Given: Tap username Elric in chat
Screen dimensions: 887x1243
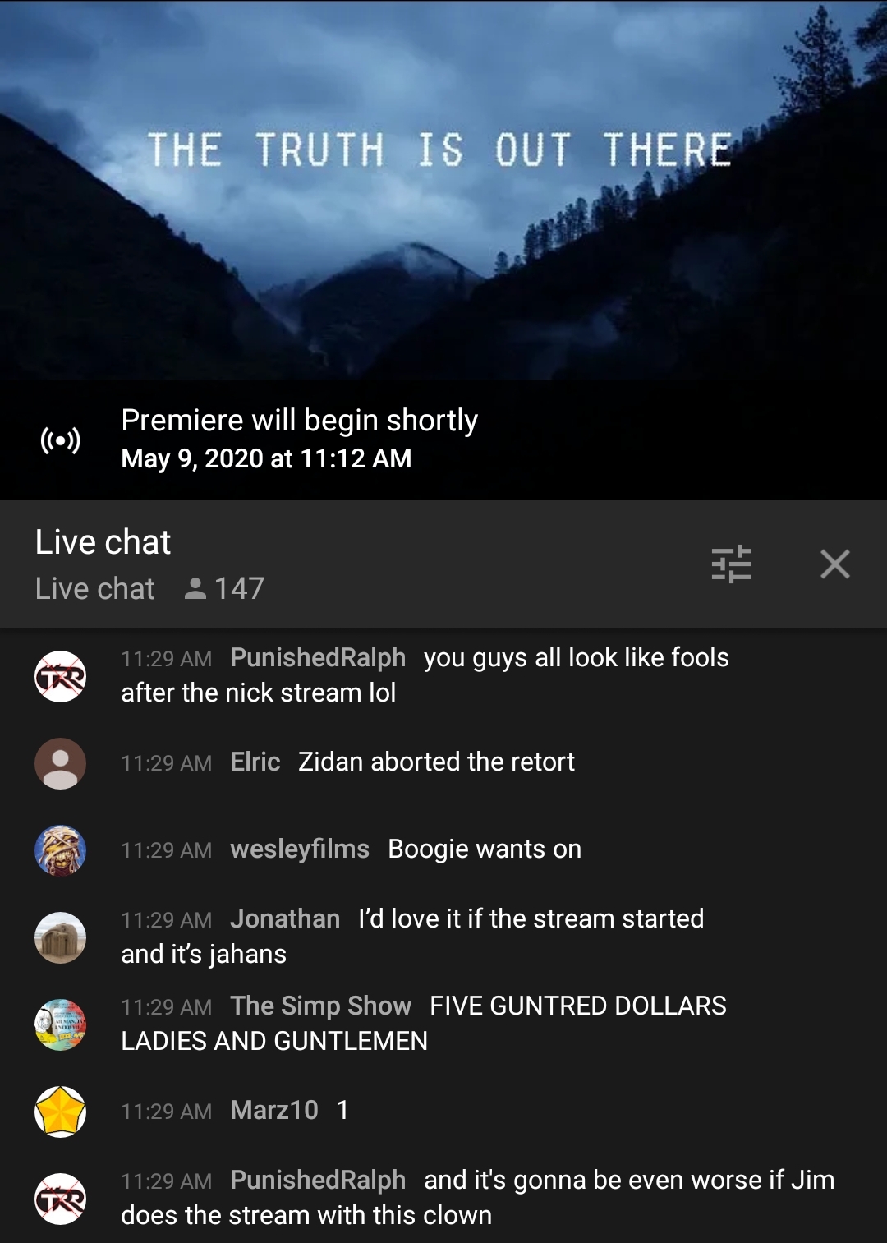Looking at the screenshot, I should (255, 762).
